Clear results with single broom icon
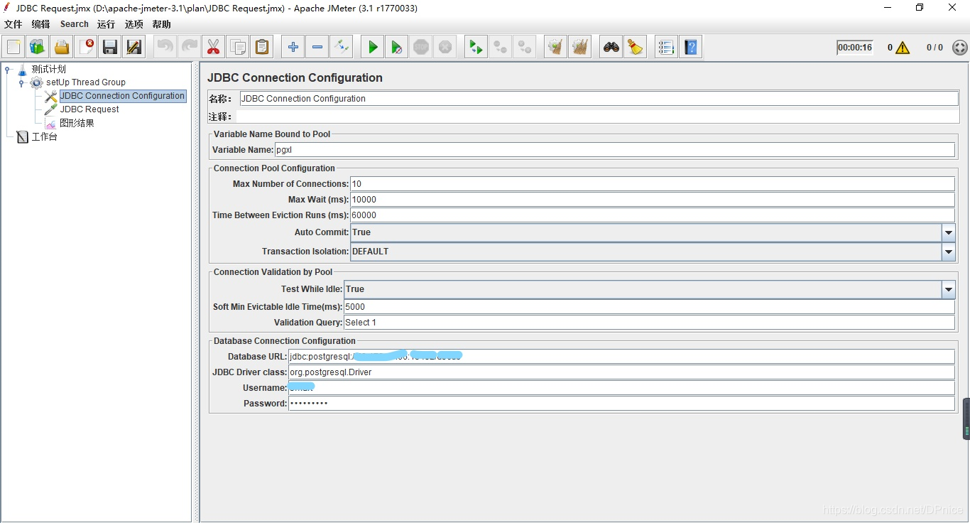 (x=556, y=48)
